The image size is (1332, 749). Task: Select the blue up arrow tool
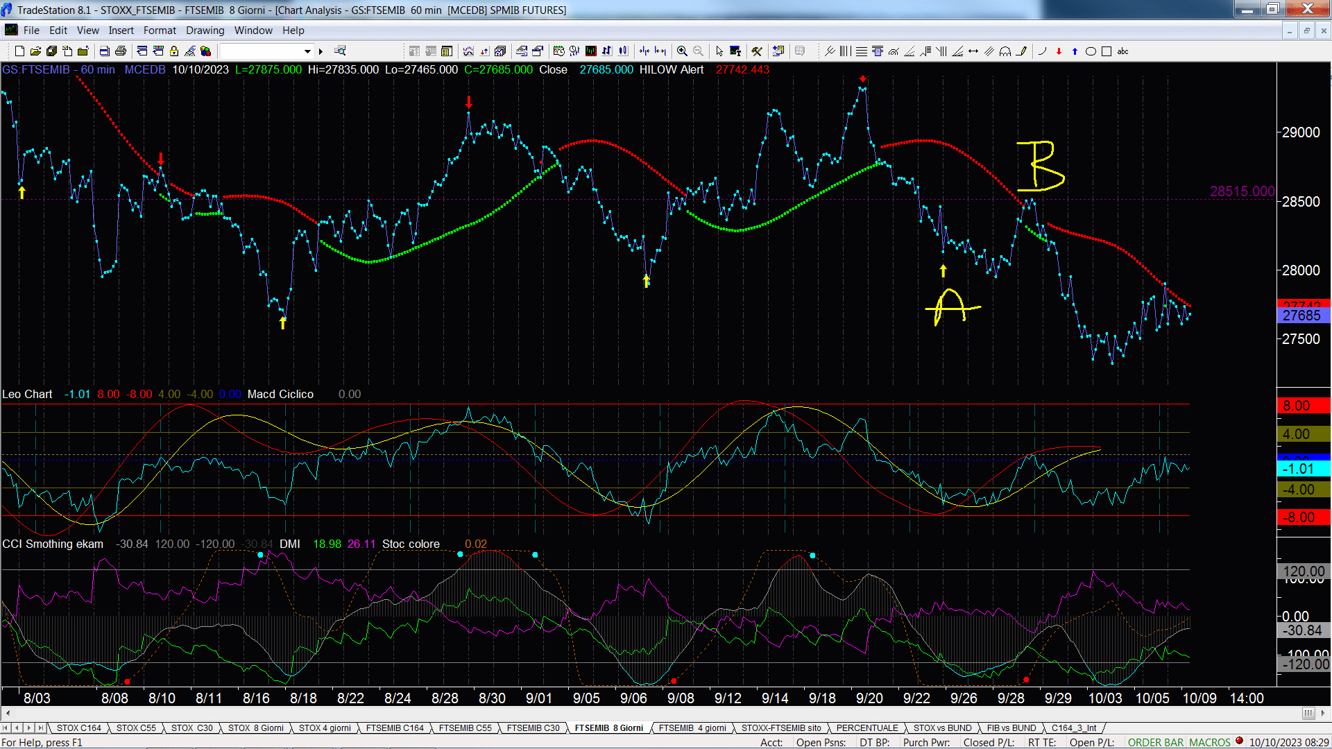click(x=1075, y=51)
